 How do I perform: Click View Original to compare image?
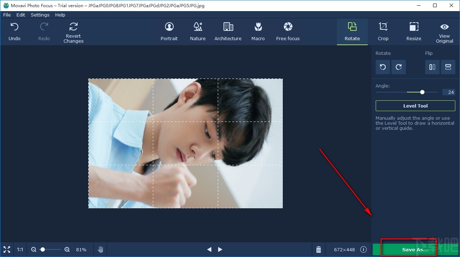tap(444, 31)
